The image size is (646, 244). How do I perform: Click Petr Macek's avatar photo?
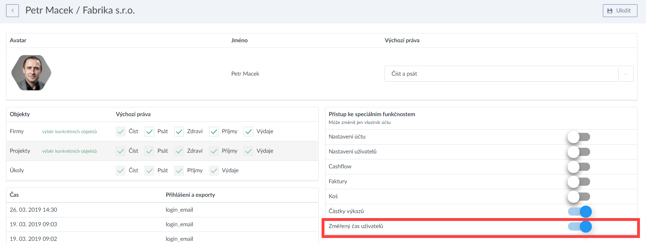click(31, 73)
